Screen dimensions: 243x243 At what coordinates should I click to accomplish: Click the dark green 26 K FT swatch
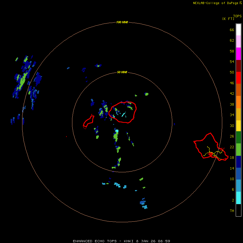[x=238, y=137]
